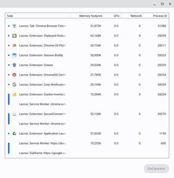Click process ID 31388
This screenshot has width=174, height=178.
click(162, 26)
